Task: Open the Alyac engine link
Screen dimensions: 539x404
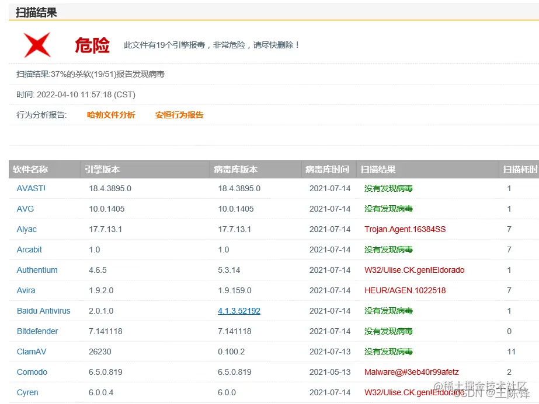Action: 26,229
